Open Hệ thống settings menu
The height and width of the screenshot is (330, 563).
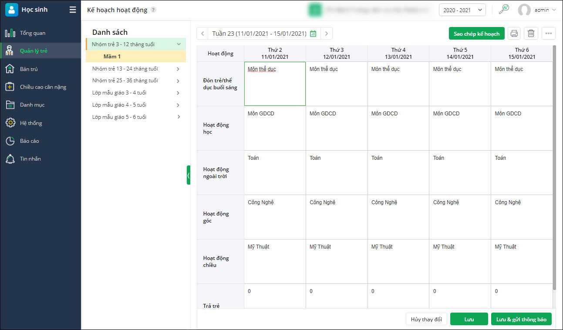(x=40, y=123)
